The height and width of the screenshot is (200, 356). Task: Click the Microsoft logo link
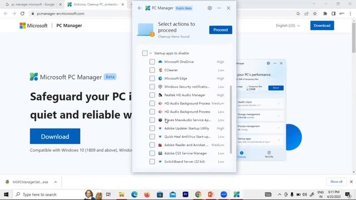[x=33, y=26]
